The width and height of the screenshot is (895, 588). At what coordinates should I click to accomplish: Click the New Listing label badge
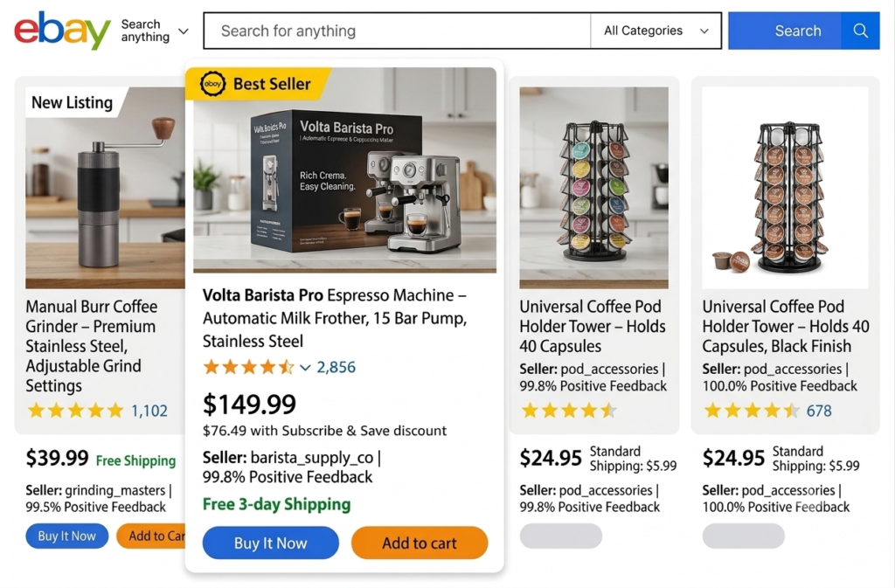pos(73,102)
